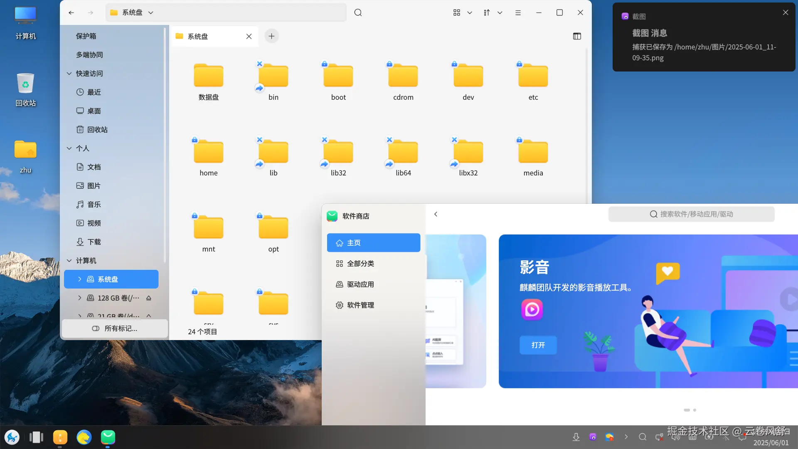Screen dimensions: 798x449
Task: Eject the 128 GB volume
Action: click(x=149, y=298)
